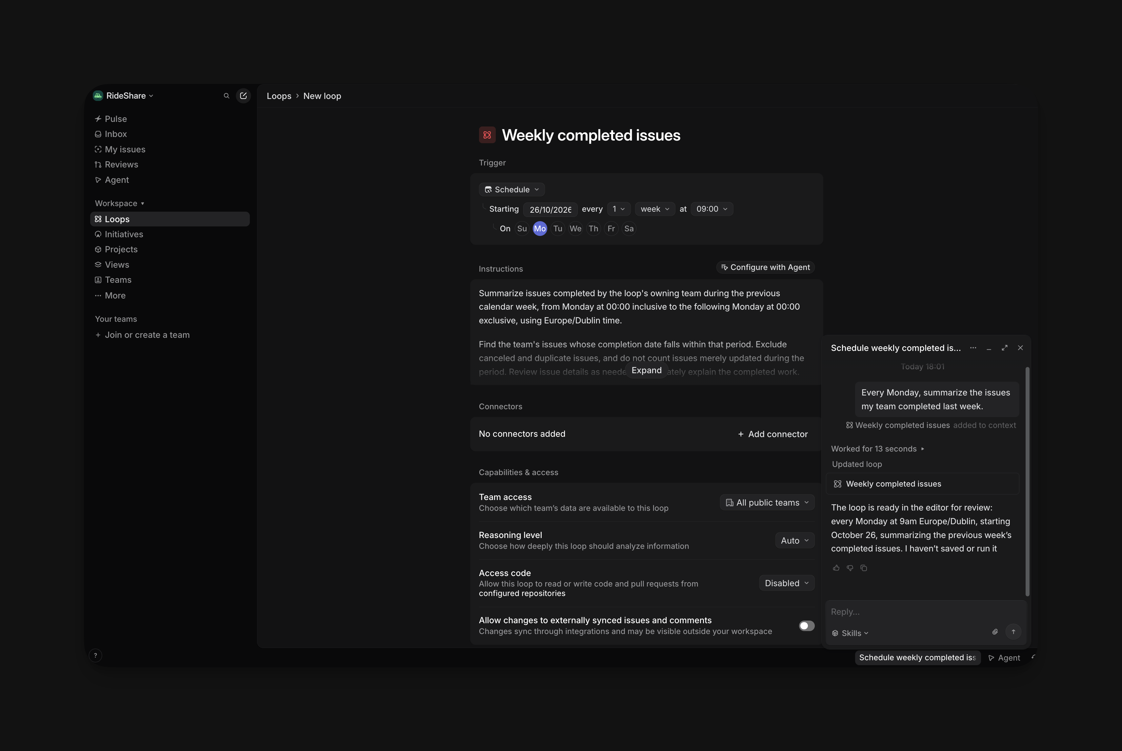Collapse the Workspace section in sidebar
The image size is (1122, 751).
click(119, 203)
